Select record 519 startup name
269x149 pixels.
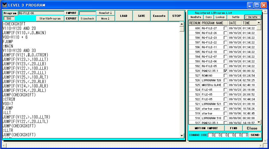(207, 114)
